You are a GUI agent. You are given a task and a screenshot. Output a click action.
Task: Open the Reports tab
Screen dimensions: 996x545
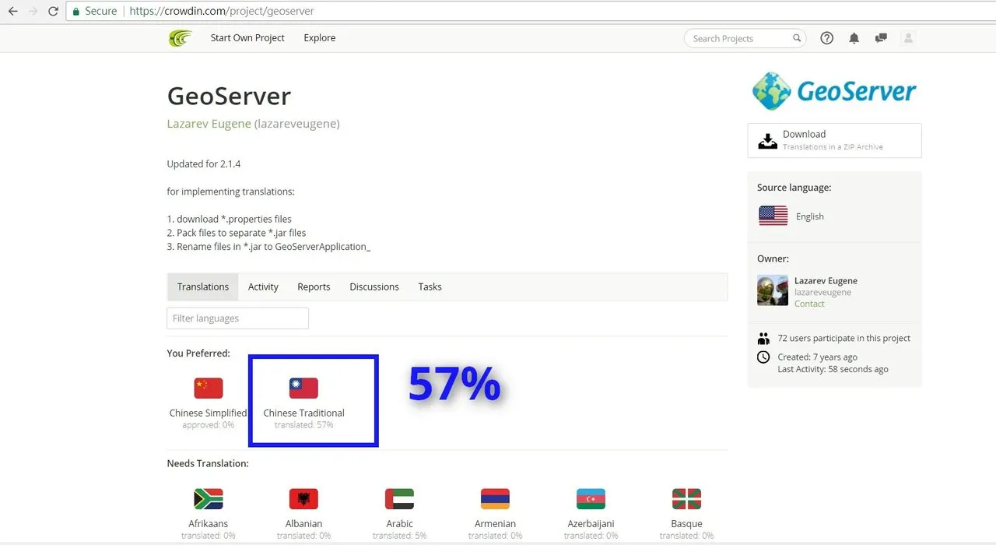pyautogui.click(x=314, y=287)
